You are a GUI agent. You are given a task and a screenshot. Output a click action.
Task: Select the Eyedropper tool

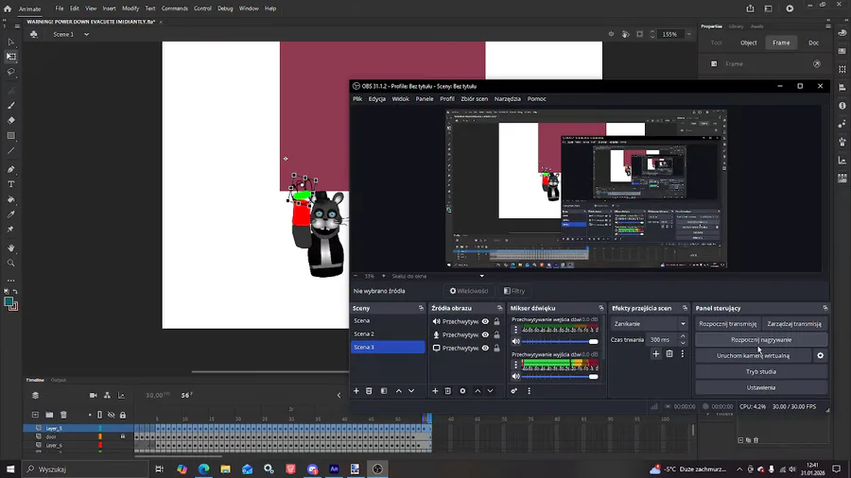click(x=10, y=214)
